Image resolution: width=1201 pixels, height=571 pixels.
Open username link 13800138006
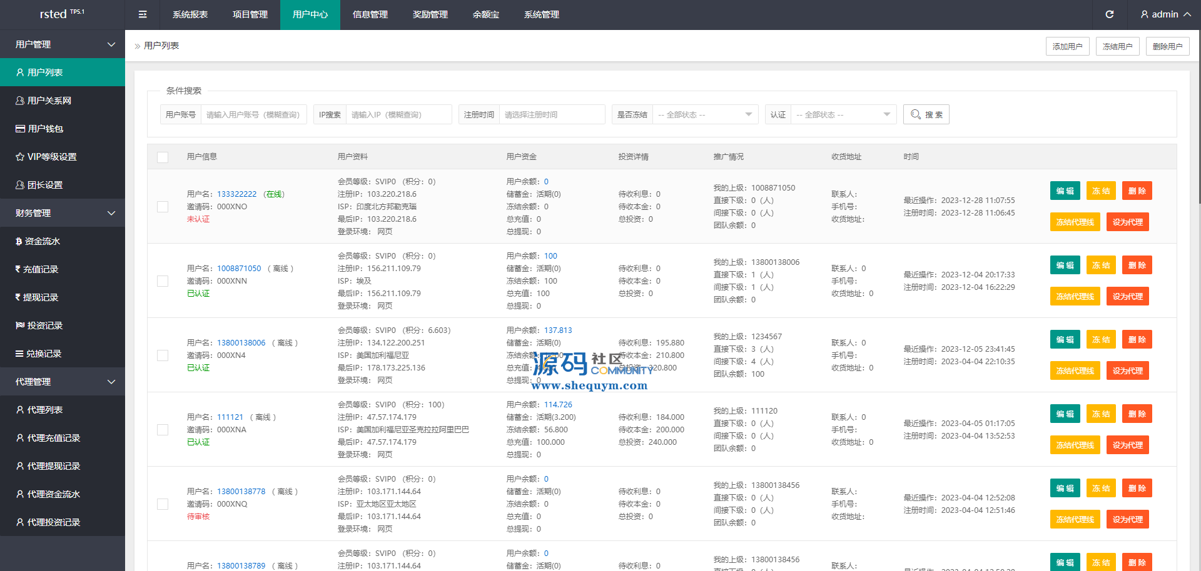[x=241, y=343]
